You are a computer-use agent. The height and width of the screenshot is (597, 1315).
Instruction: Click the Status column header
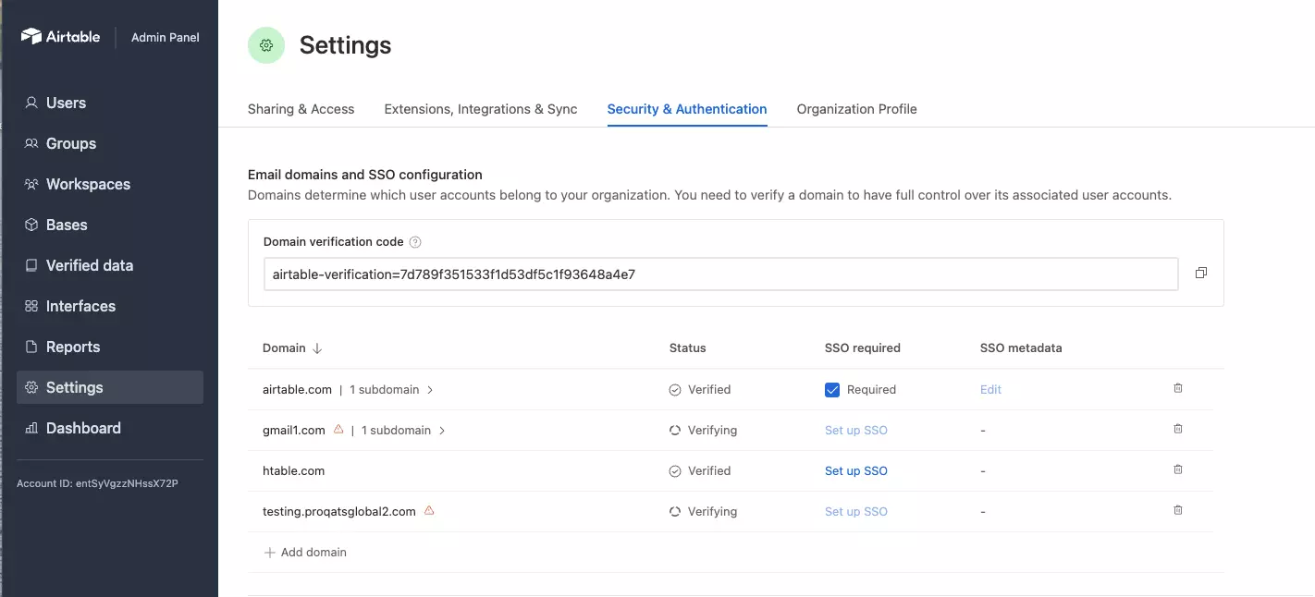pyautogui.click(x=687, y=348)
